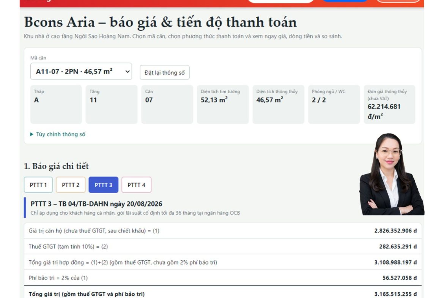The height and width of the screenshot is (298, 444).
Task: Click the Phí bảo trì = 2% row label
Action: pos(58,278)
